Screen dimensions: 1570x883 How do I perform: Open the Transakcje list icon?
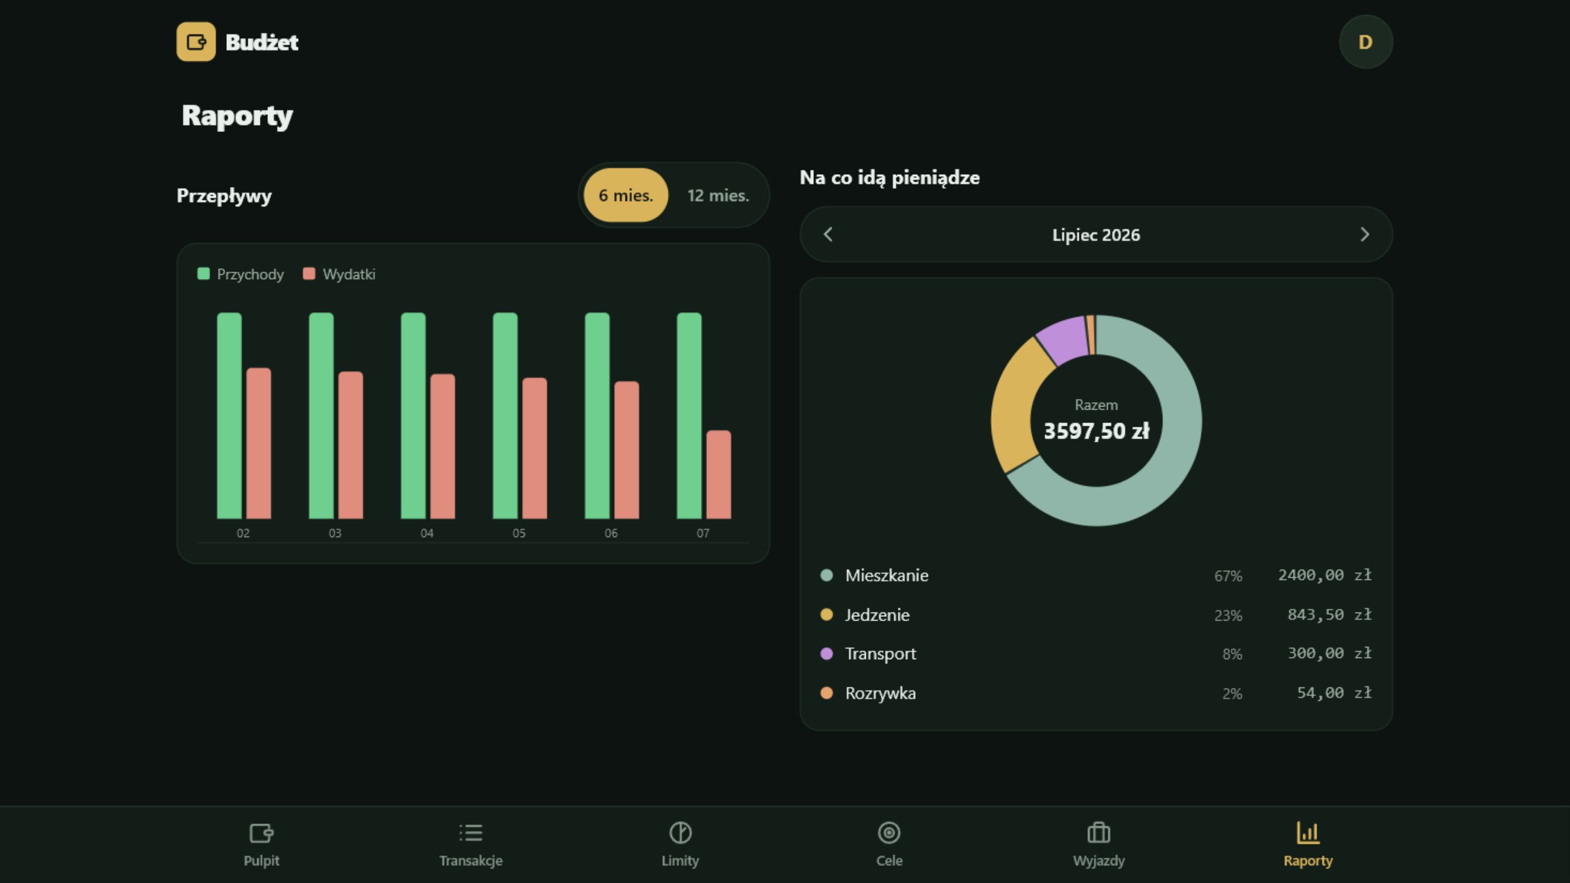point(470,833)
